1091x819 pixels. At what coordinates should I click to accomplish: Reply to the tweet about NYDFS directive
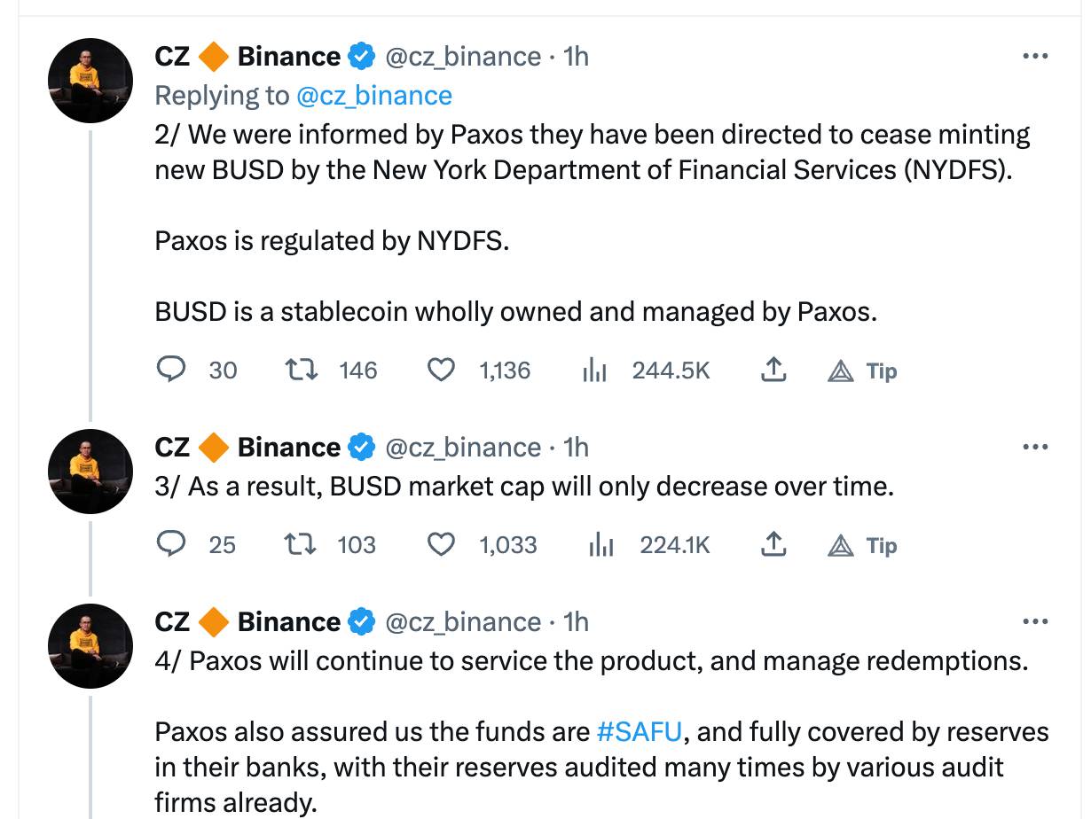click(170, 370)
